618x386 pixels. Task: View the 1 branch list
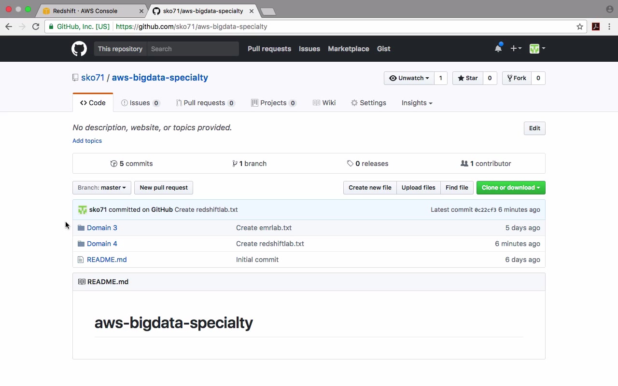click(x=249, y=164)
